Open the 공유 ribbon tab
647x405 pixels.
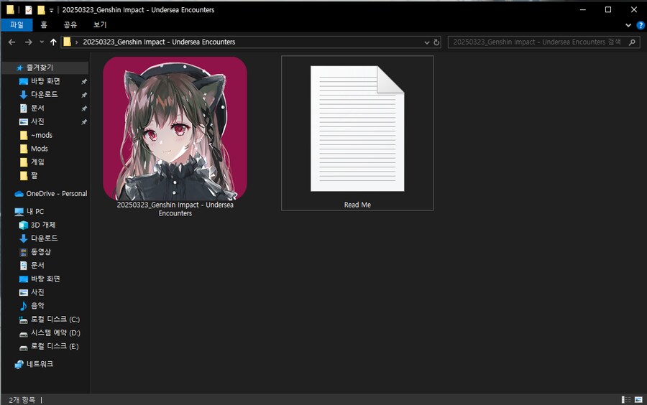(x=70, y=24)
